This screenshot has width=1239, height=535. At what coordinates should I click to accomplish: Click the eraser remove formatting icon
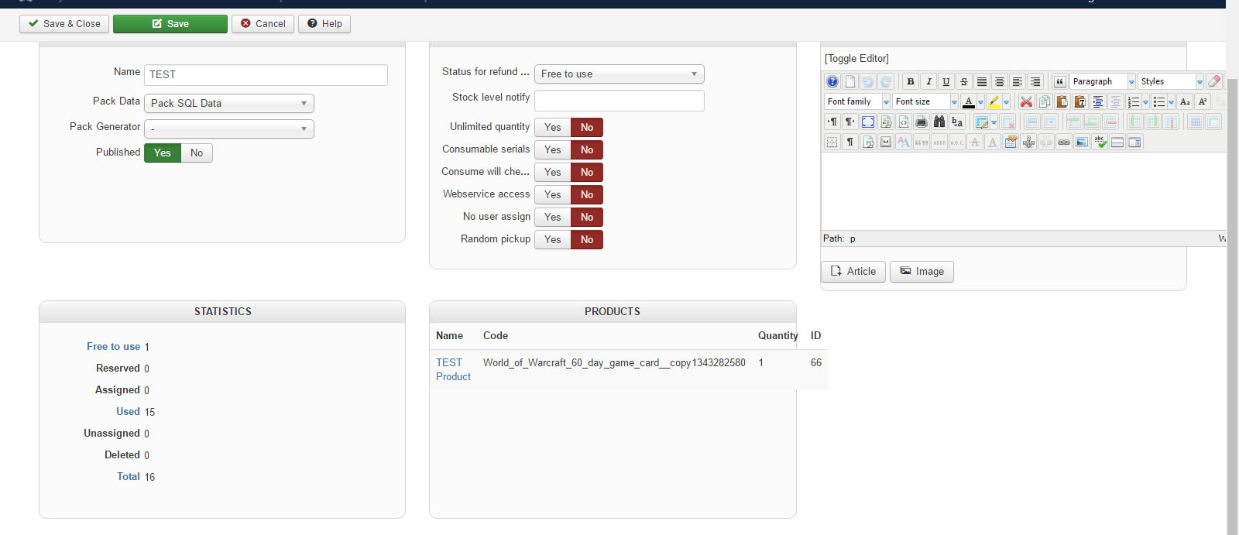click(1213, 81)
